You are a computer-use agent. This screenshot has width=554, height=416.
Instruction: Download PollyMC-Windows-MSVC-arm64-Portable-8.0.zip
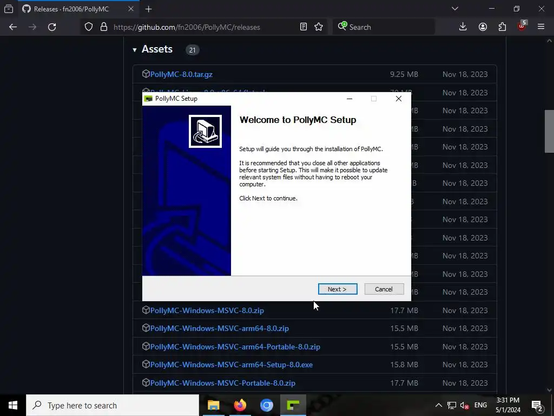tap(235, 347)
